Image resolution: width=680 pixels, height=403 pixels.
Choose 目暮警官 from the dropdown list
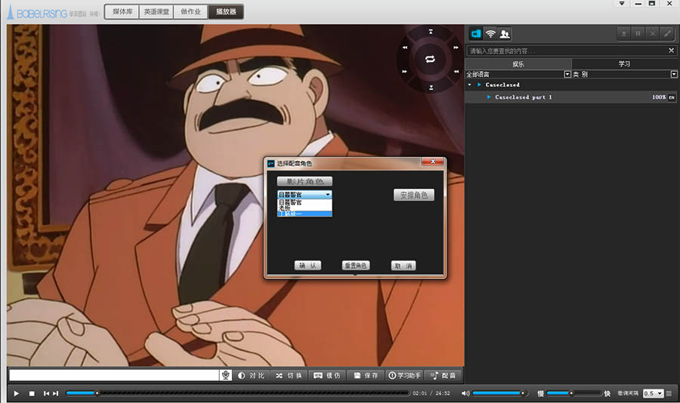(305, 202)
